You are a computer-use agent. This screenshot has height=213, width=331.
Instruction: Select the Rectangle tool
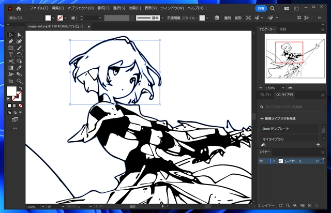11,48
